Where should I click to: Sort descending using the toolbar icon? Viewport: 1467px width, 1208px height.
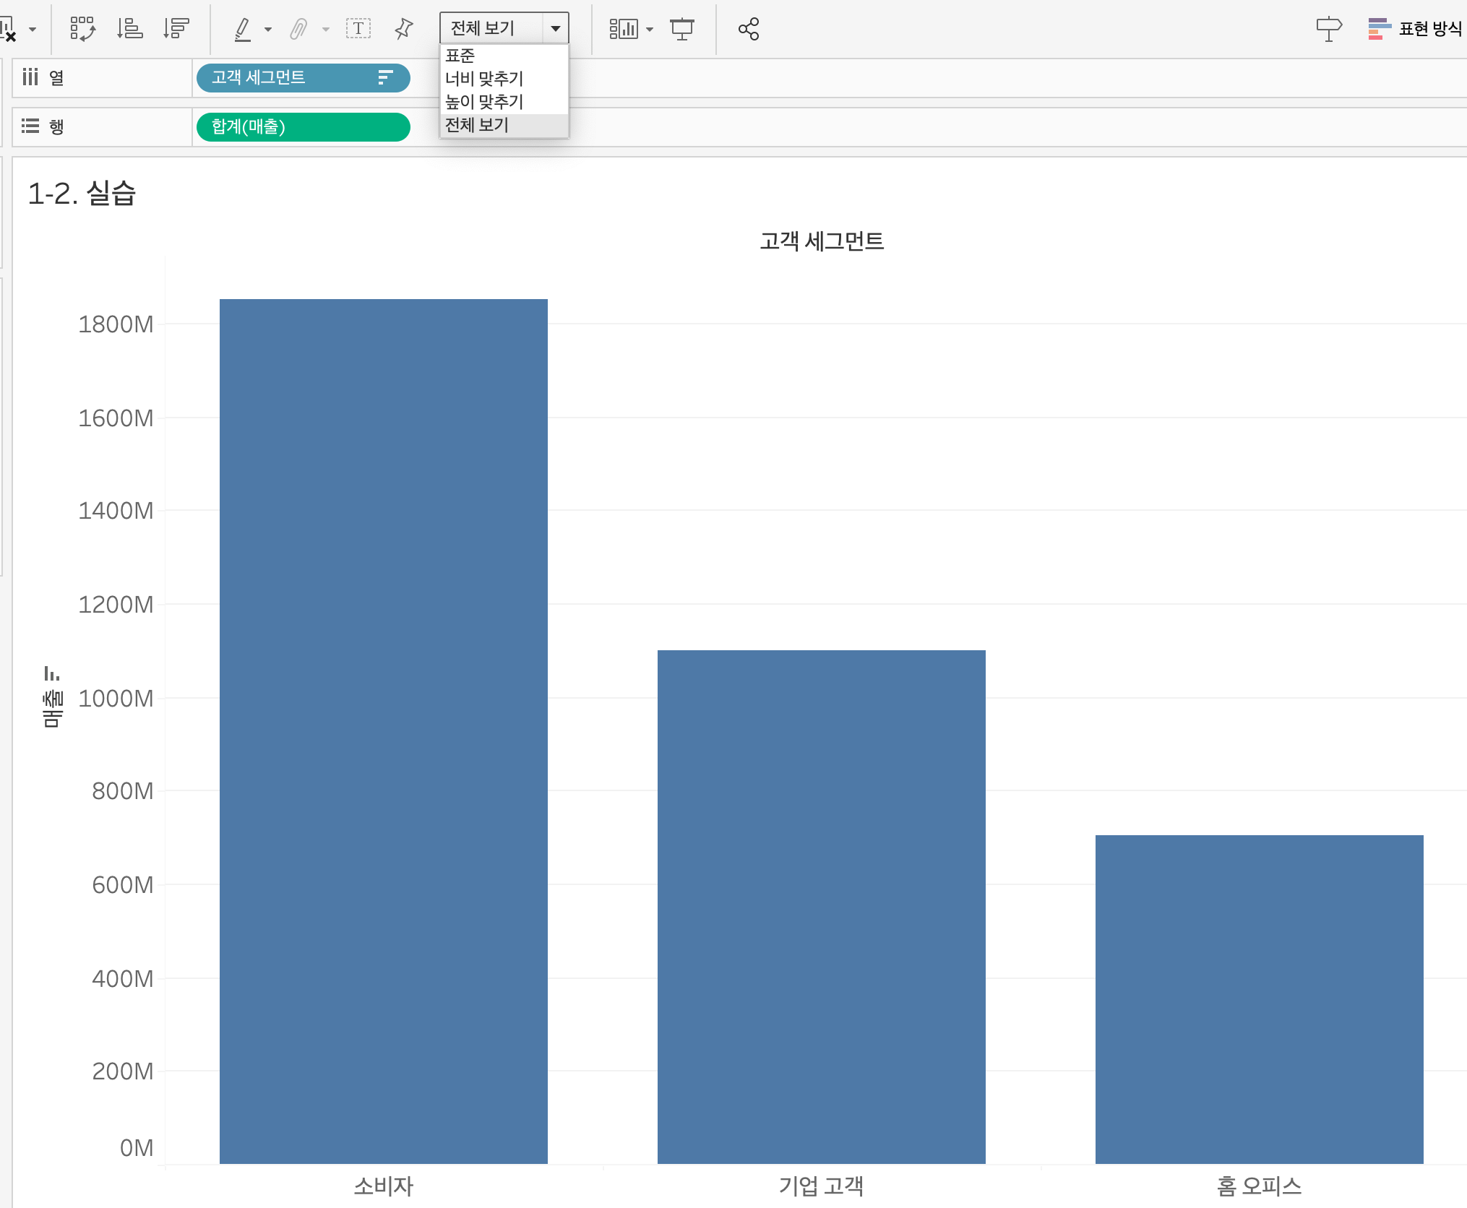176,29
